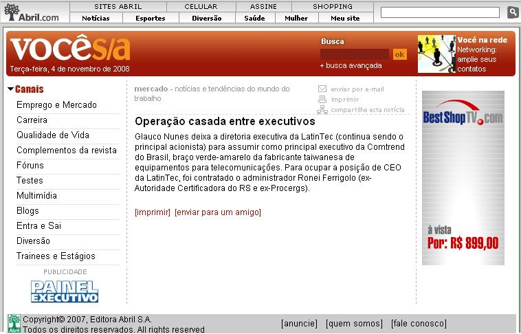Click the printer 'imprimir' icon

pyautogui.click(x=322, y=100)
